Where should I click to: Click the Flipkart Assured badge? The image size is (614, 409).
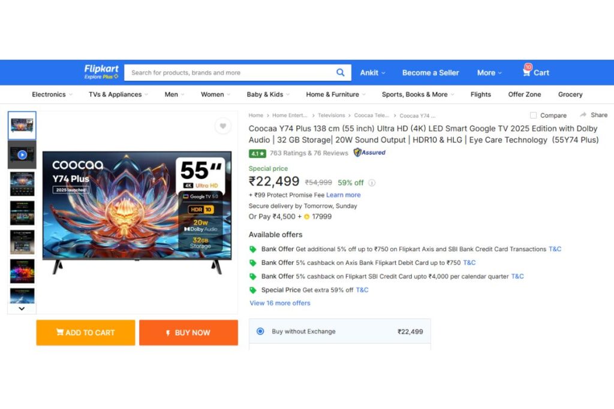click(x=369, y=153)
